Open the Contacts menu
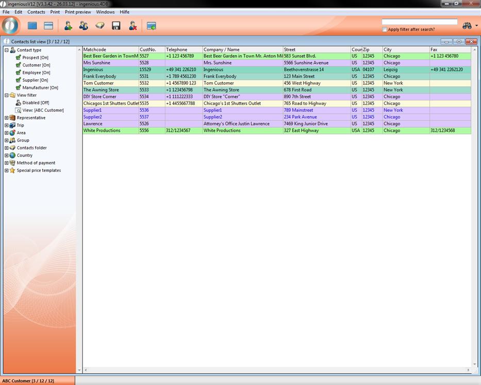481x385 pixels. coord(36,12)
